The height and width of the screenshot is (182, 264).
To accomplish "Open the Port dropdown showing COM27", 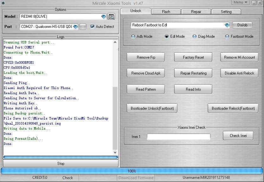I will (49, 27).
